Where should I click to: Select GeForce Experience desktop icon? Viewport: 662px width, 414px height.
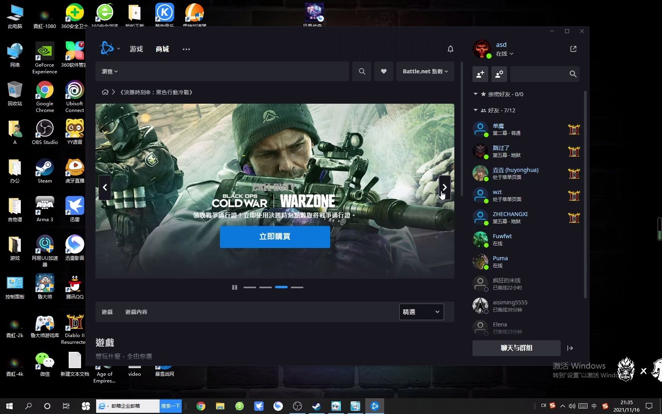(45, 58)
